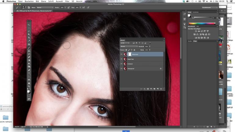Select the Armband layer
Viewport: 235px width, 132px height.
tap(142, 64)
